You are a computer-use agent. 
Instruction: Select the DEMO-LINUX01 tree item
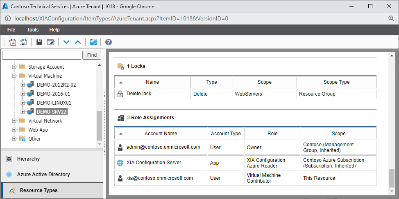(x=54, y=103)
